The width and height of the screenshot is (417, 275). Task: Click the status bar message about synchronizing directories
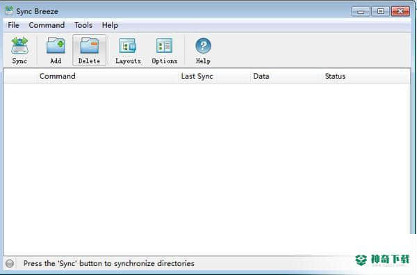tap(109, 263)
